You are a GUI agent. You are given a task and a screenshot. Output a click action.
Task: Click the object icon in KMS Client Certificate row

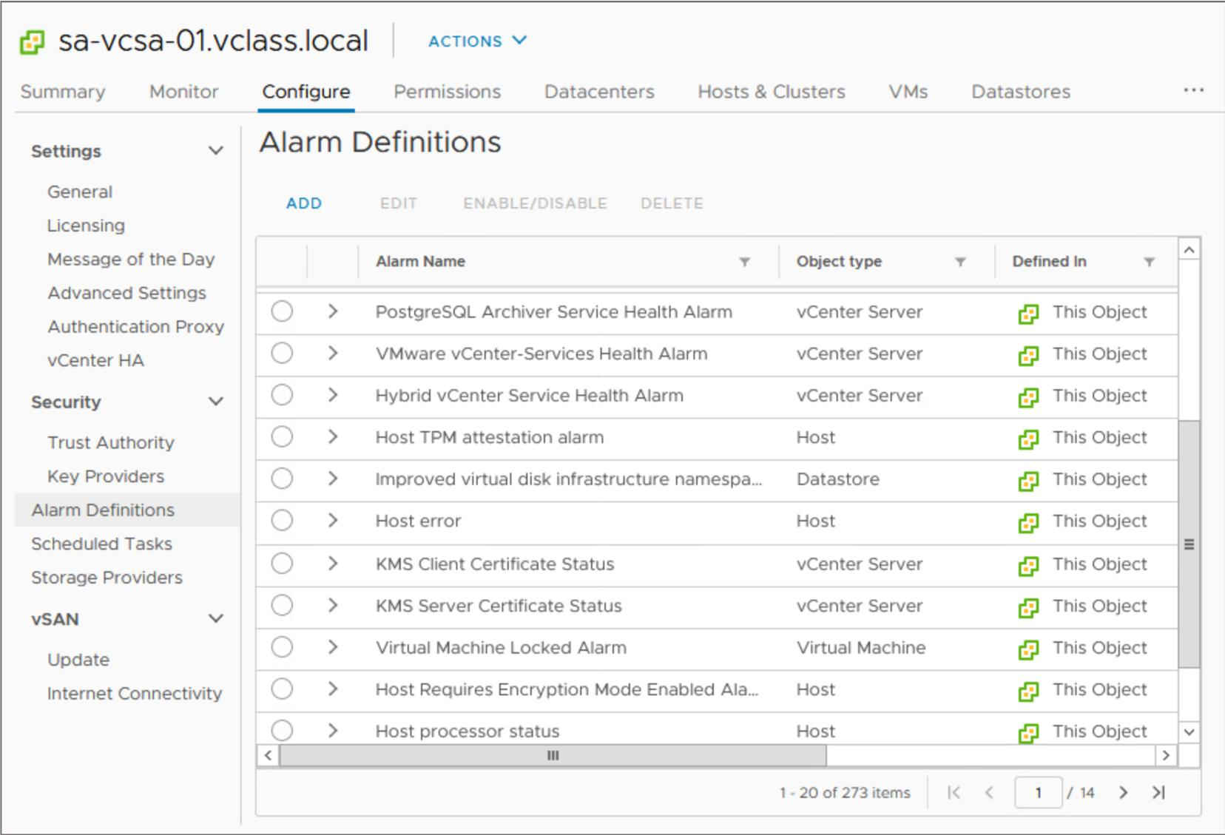point(1028,566)
